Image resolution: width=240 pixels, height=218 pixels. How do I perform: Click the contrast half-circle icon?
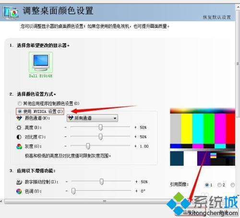click(19, 137)
